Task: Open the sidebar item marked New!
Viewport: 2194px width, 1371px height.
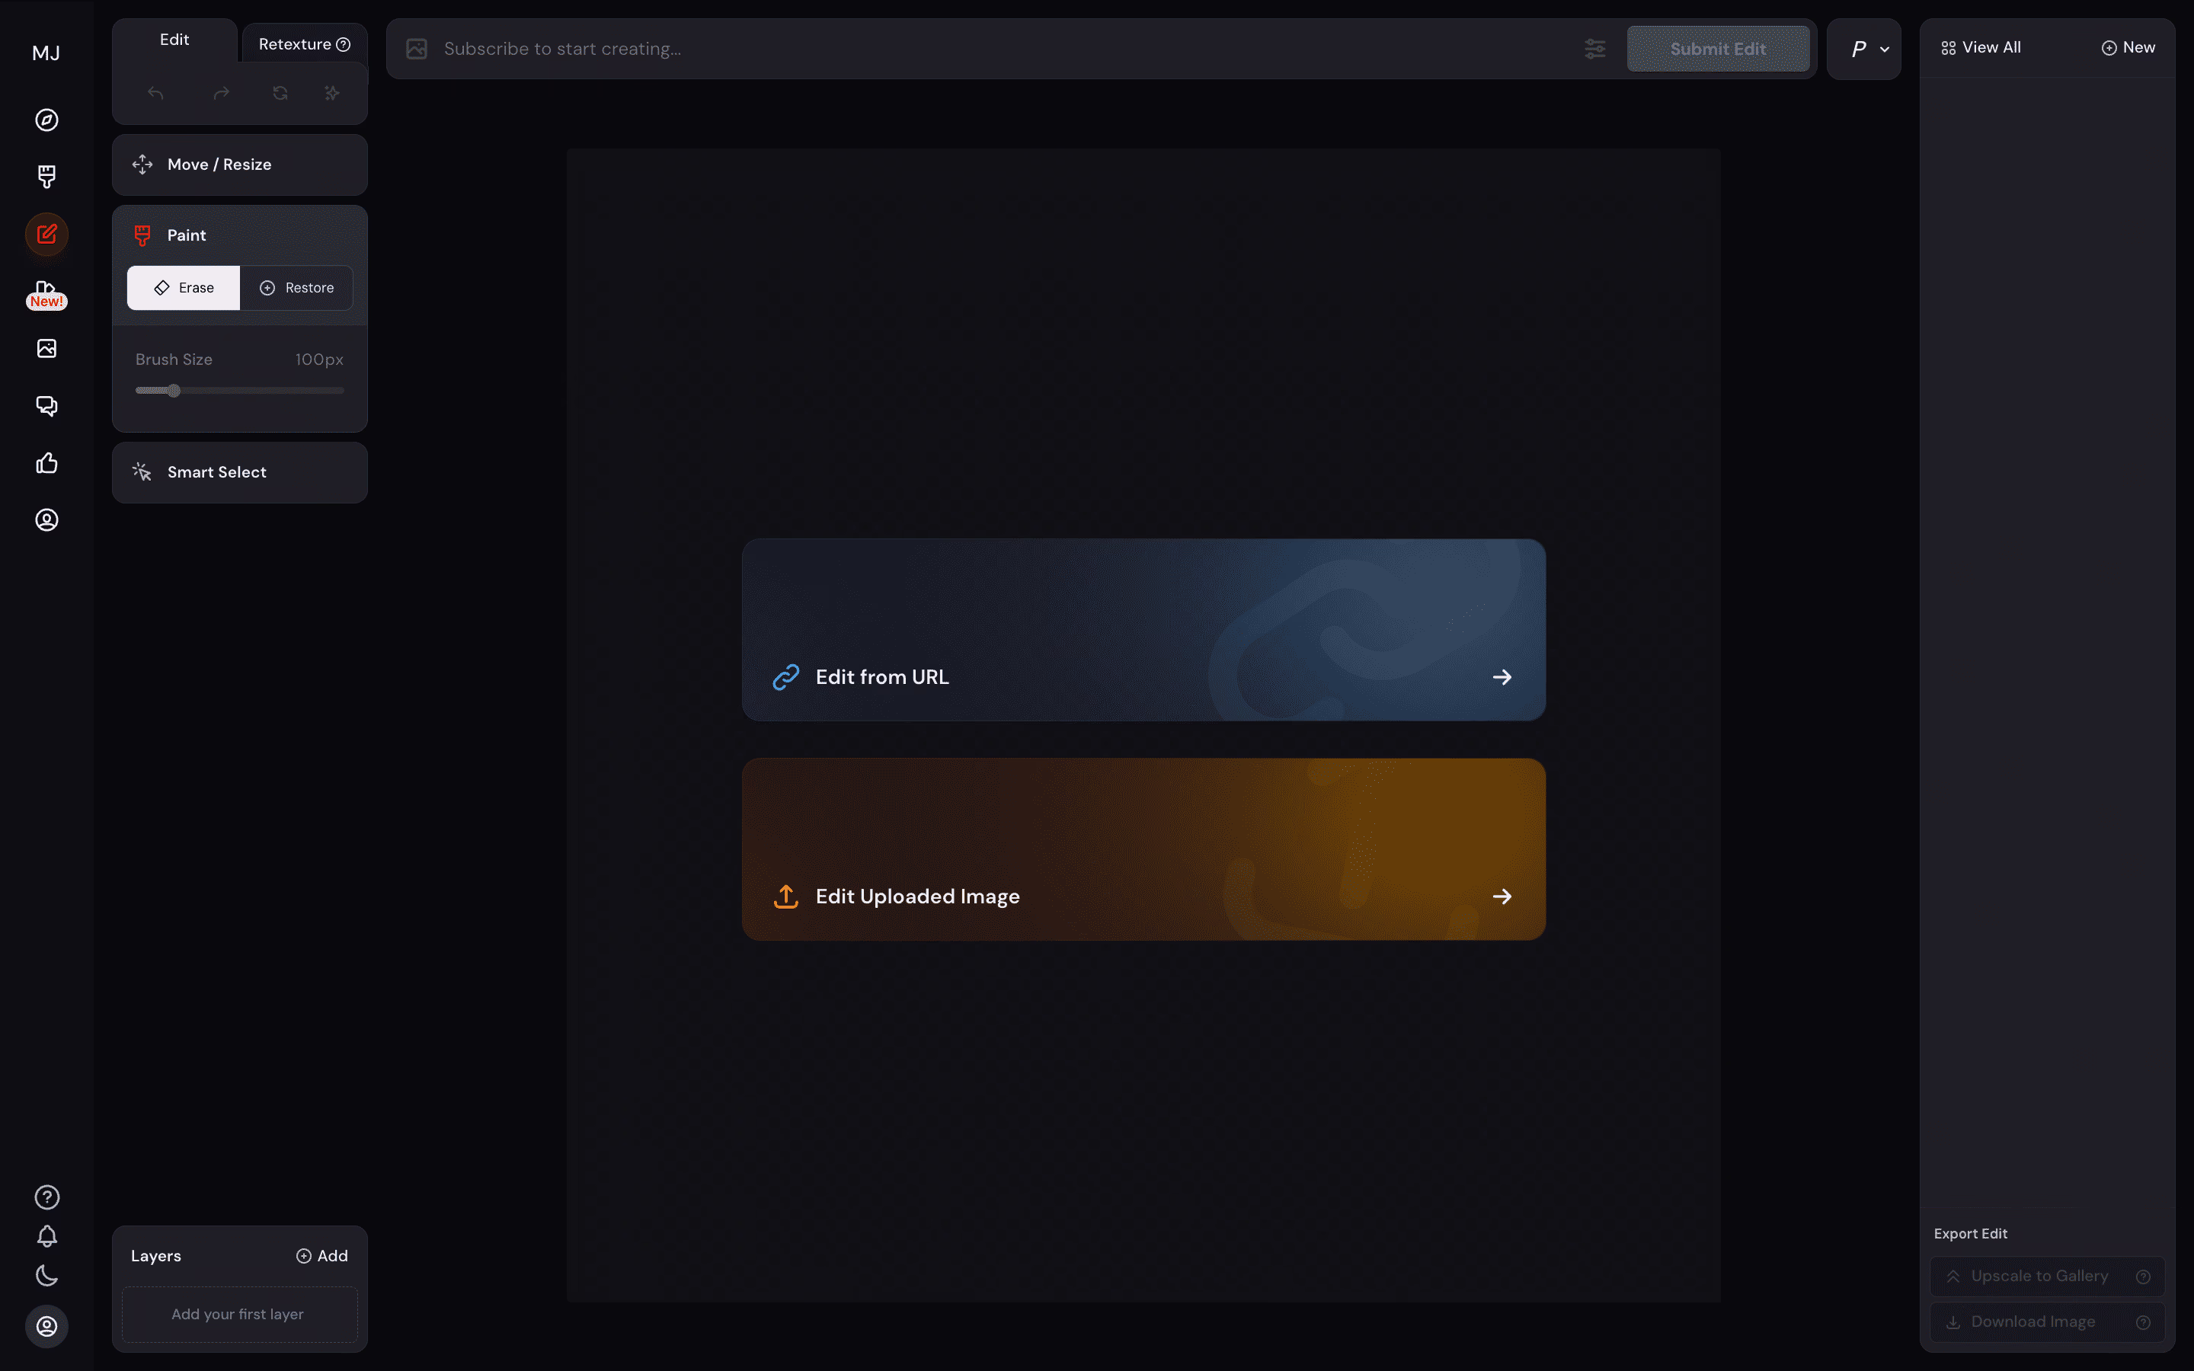Action: 46,294
